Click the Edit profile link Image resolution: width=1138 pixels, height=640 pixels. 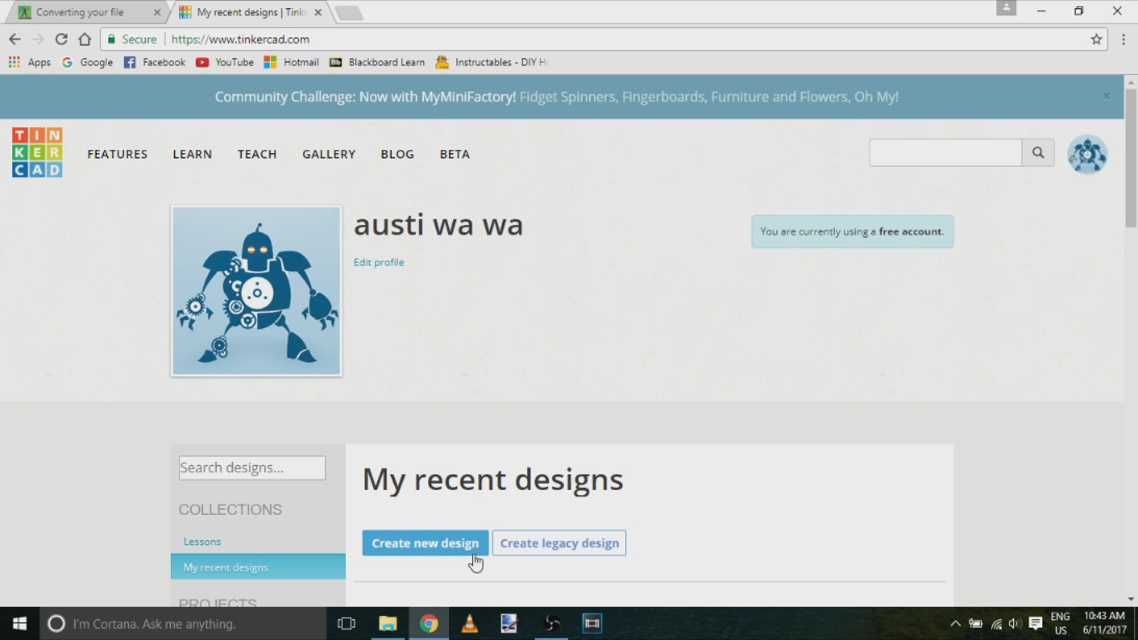pyautogui.click(x=379, y=262)
